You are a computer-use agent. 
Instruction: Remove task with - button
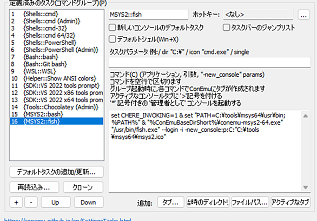pos(31,202)
